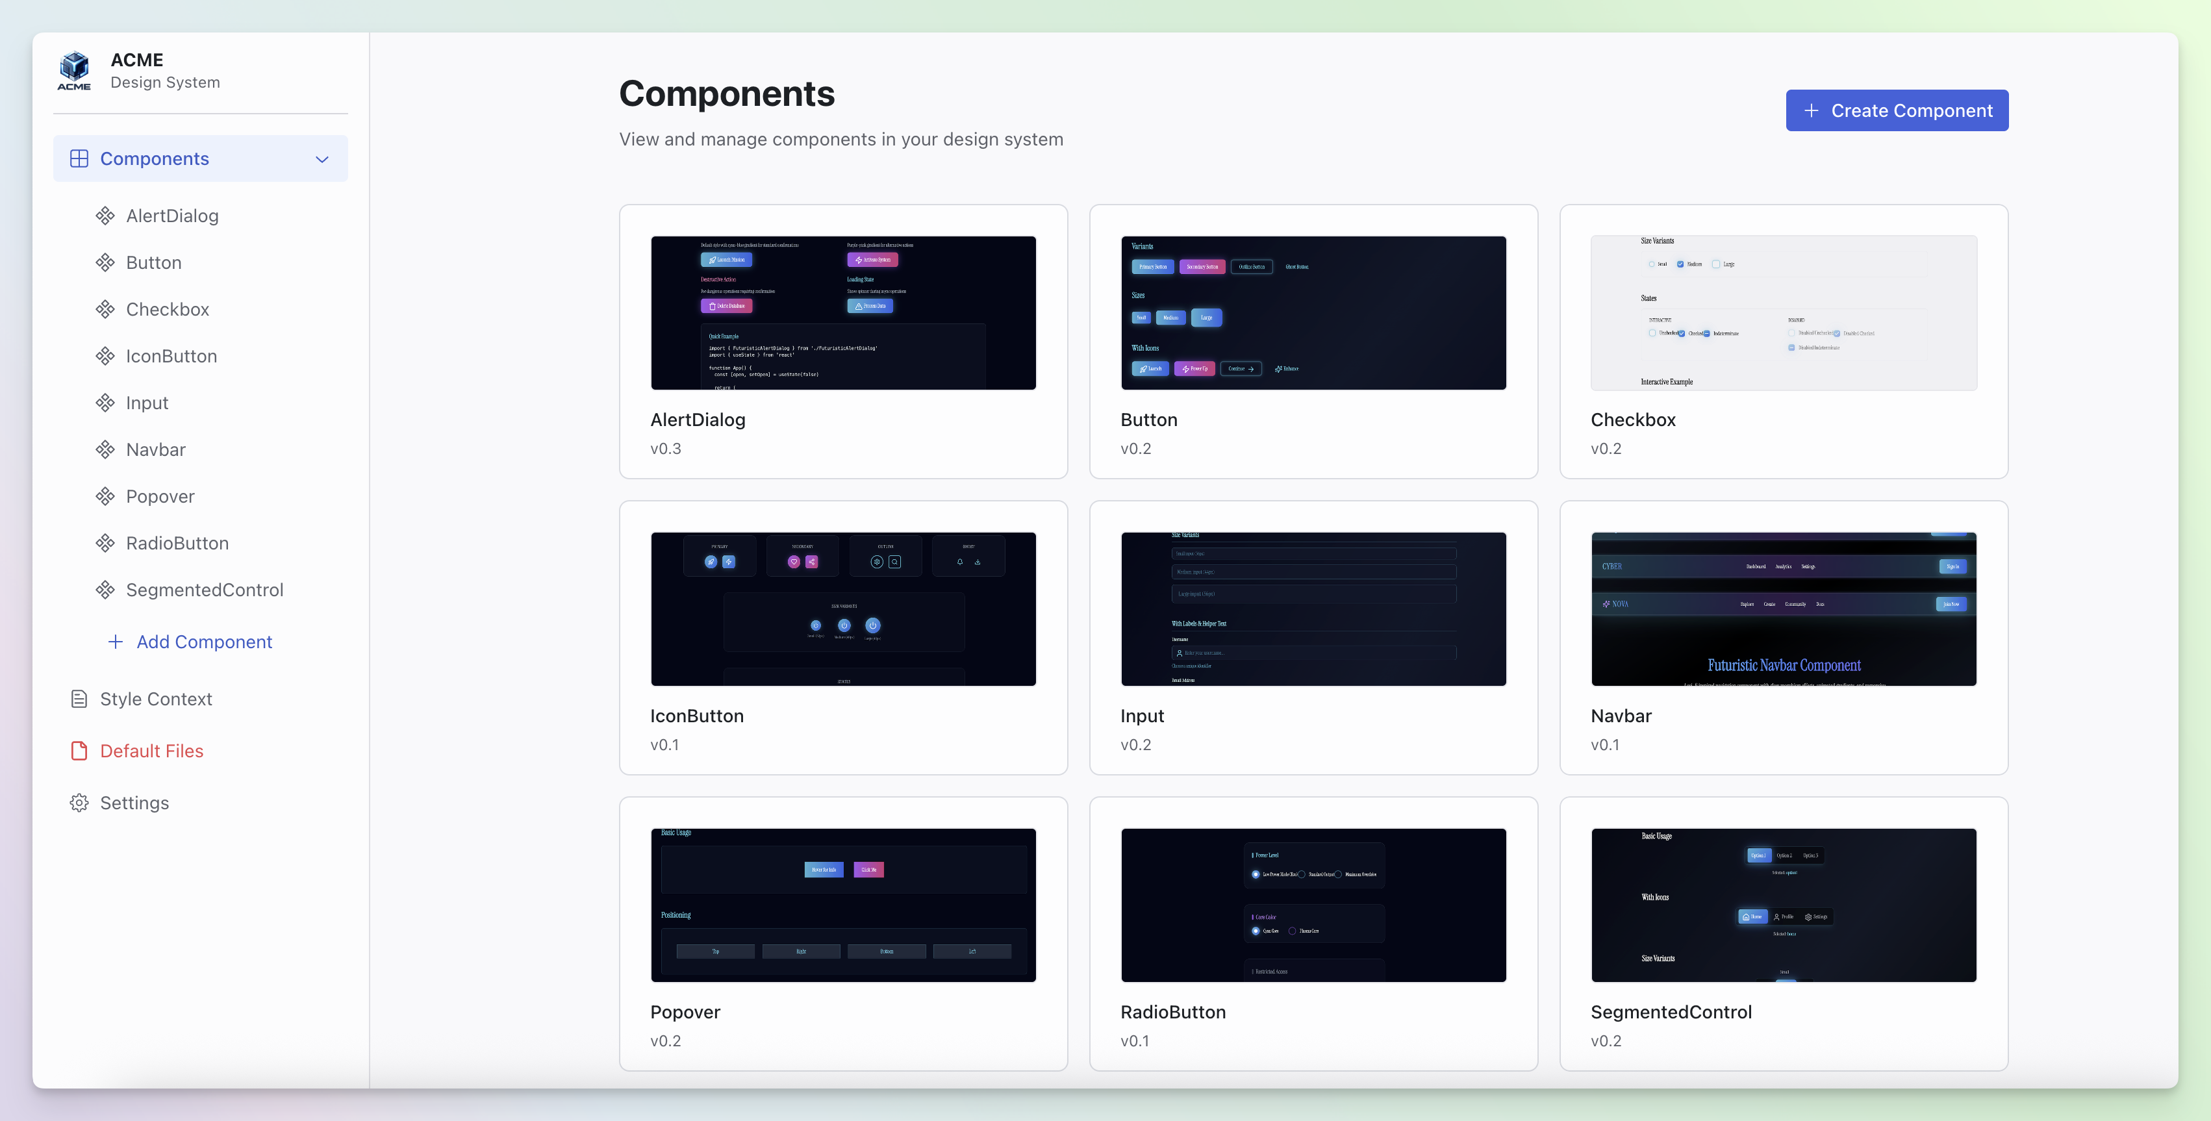
Task: Click the ACME cube logo
Action: pyautogui.click(x=74, y=70)
